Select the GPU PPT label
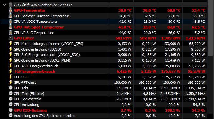 pos(21,77)
